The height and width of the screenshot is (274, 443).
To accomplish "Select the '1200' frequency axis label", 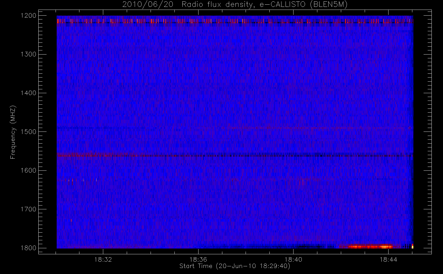I will (29, 16).
